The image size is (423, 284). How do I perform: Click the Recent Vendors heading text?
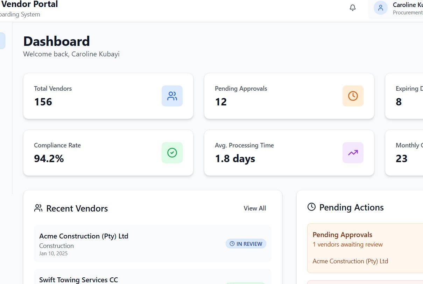pyautogui.click(x=77, y=208)
